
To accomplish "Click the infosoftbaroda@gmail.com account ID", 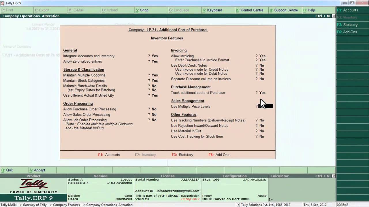I will click(178, 191).
